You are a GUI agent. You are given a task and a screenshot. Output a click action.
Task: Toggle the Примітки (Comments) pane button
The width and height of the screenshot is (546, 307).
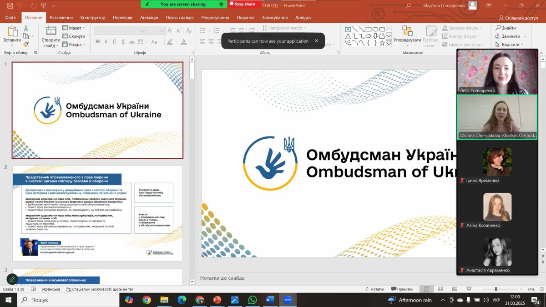[x=401, y=289]
